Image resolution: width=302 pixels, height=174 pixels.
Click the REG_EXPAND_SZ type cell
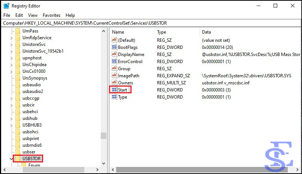(x=173, y=75)
